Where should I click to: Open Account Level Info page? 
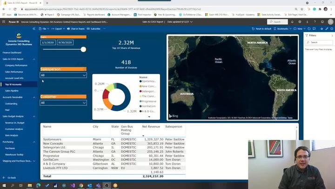point(14,78)
